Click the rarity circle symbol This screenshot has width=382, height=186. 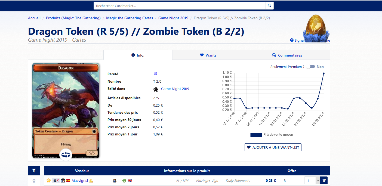click(155, 73)
